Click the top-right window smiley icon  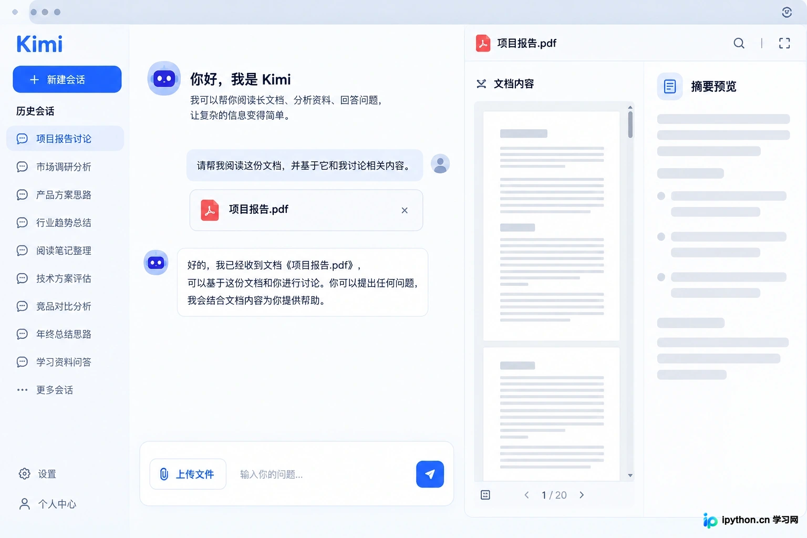pyautogui.click(x=787, y=12)
